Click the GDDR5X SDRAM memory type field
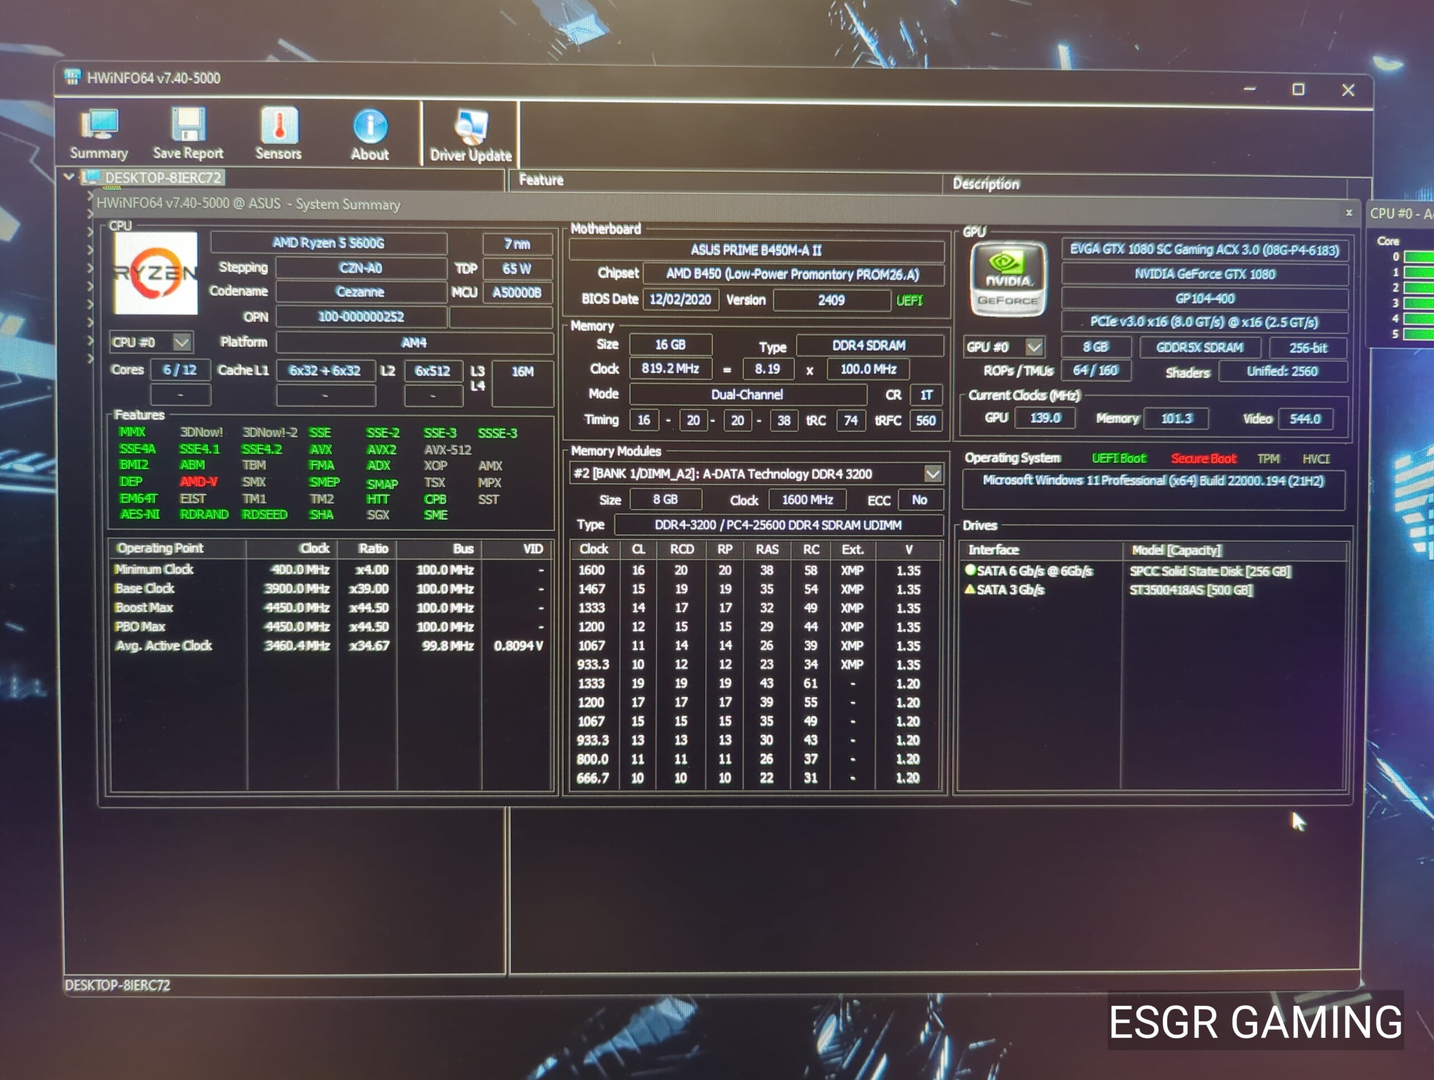 click(1200, 347)
